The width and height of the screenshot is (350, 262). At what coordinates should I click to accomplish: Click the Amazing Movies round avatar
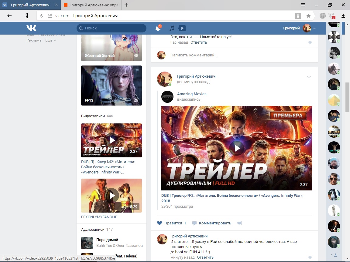click(x=167, y=97)
